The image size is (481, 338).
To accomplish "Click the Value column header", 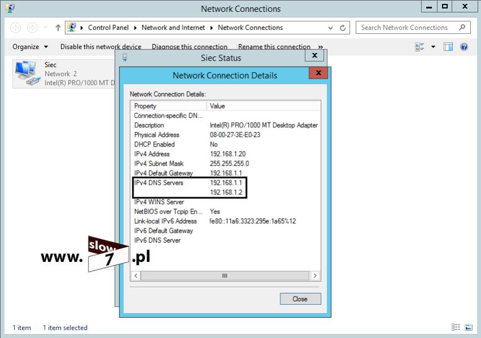I will point(264,106).
